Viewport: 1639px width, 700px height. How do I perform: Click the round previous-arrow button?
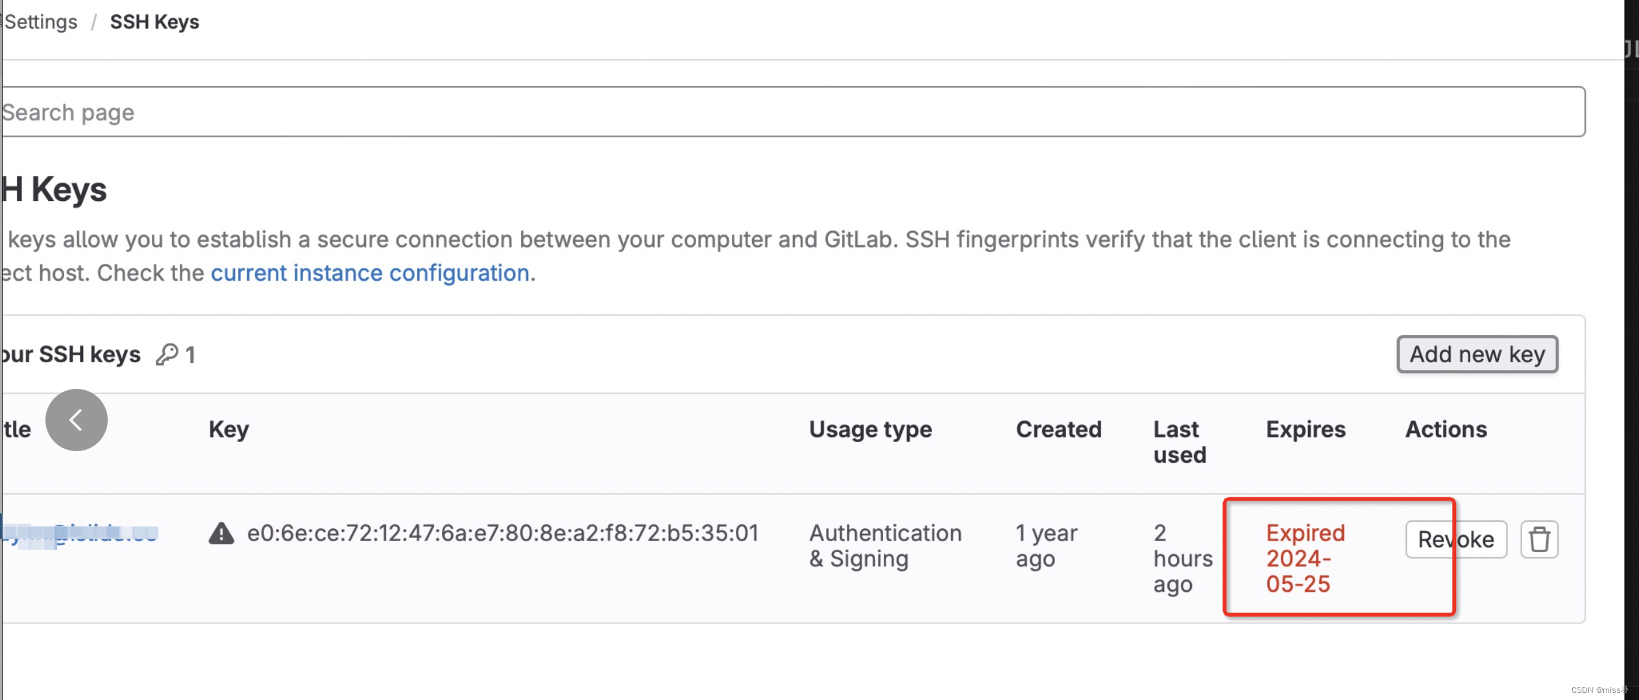(x=77, y=420)
